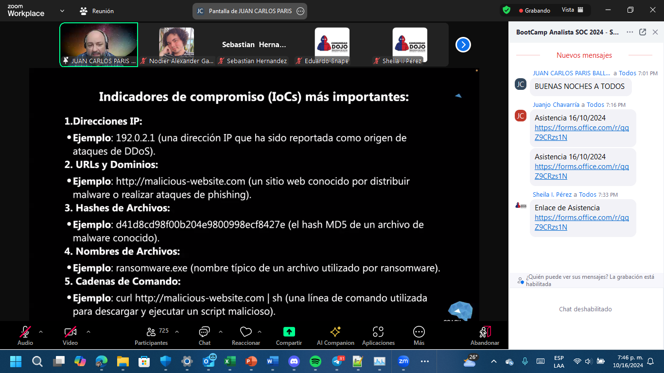Open the Zoom Workplace dropdown chevron
This screenshot has width=664, height=373.
pyautogui.click(x=62, y=11)
